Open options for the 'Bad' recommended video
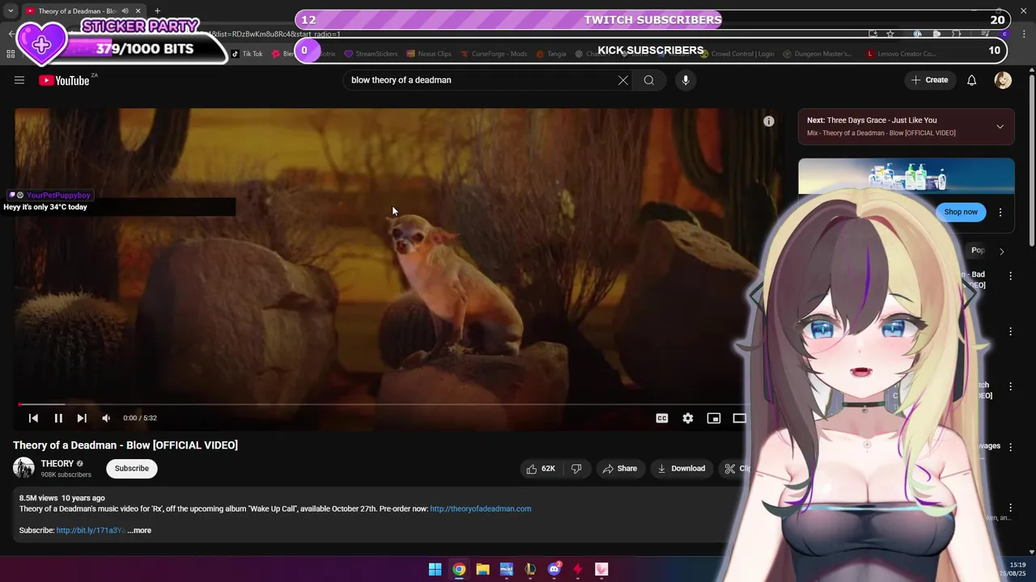The height and width of the screenshot is (582, 1036). click(1010, 276)
